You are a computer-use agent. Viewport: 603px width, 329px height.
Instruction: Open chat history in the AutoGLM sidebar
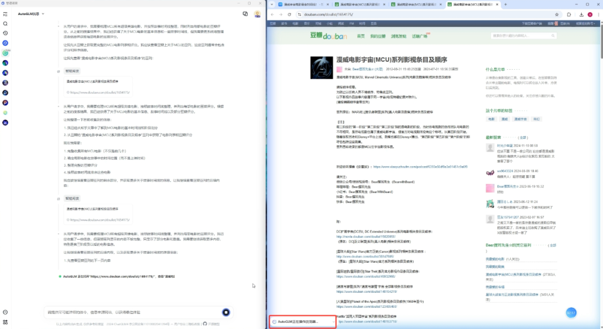click(5, 33)
